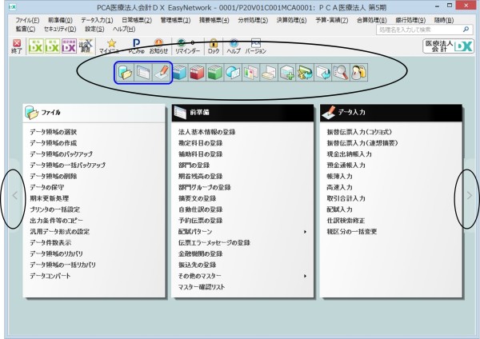Open リマインダー in the toolbar

[187, 46]
